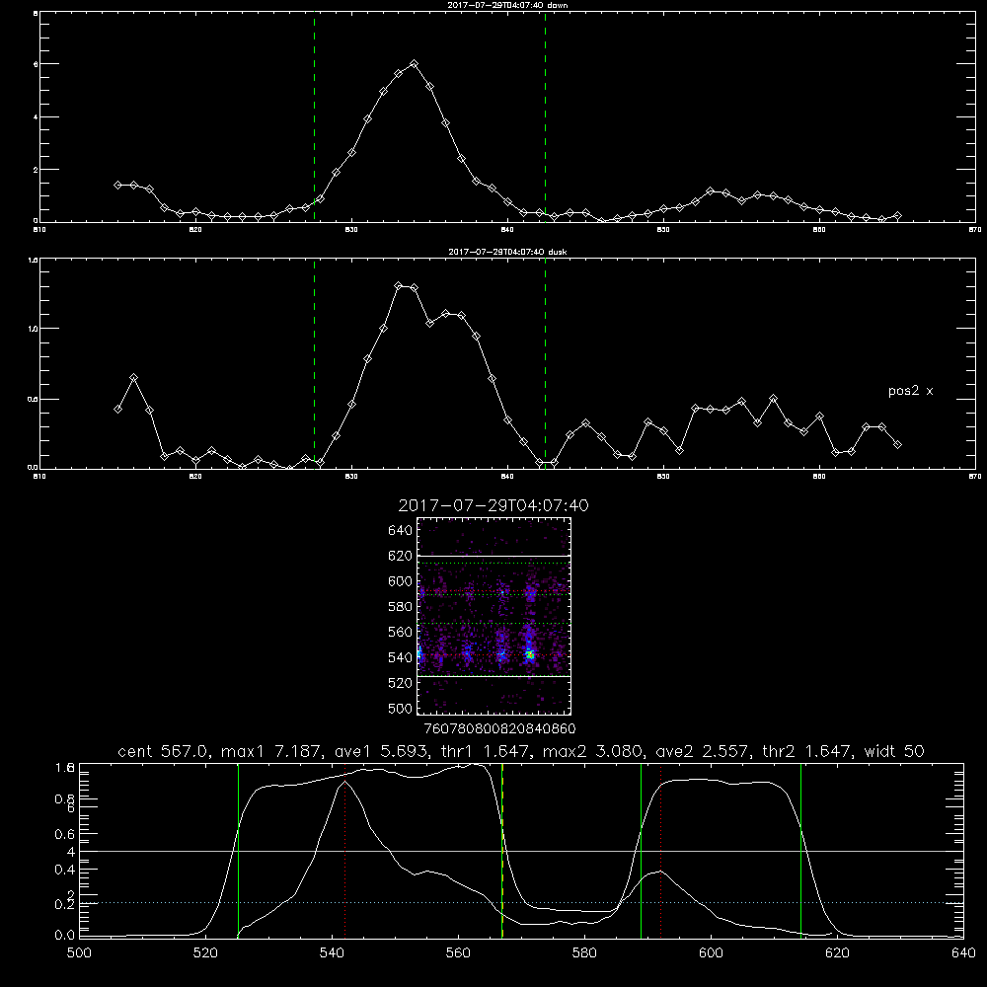The height and width of the screenshot is (987, 987).
Task: Click the green dashed line near 842 in dusk plot
Action: click(x=545, y=363)
